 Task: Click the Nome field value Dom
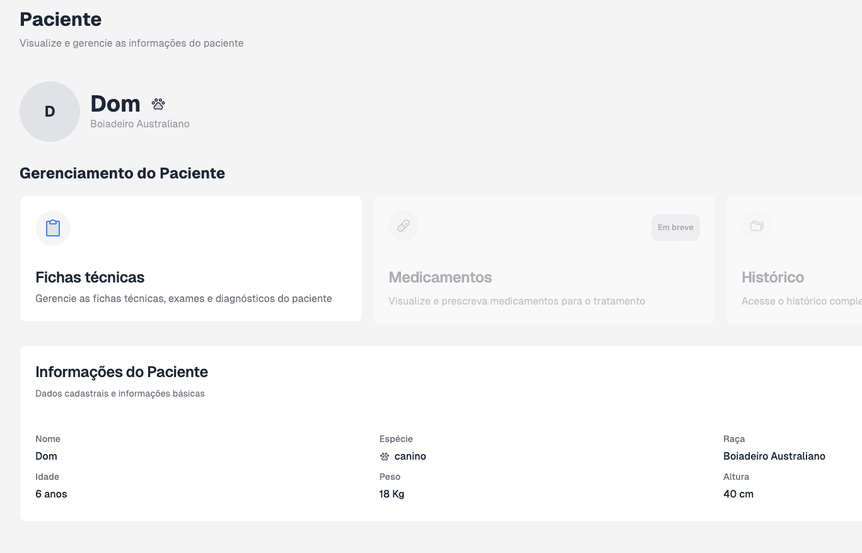[x=46, y=457]
